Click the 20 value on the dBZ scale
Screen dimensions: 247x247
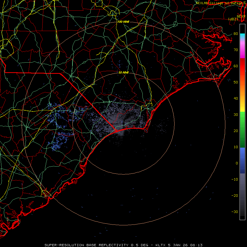pyautogui.click(x=236, y=131)
